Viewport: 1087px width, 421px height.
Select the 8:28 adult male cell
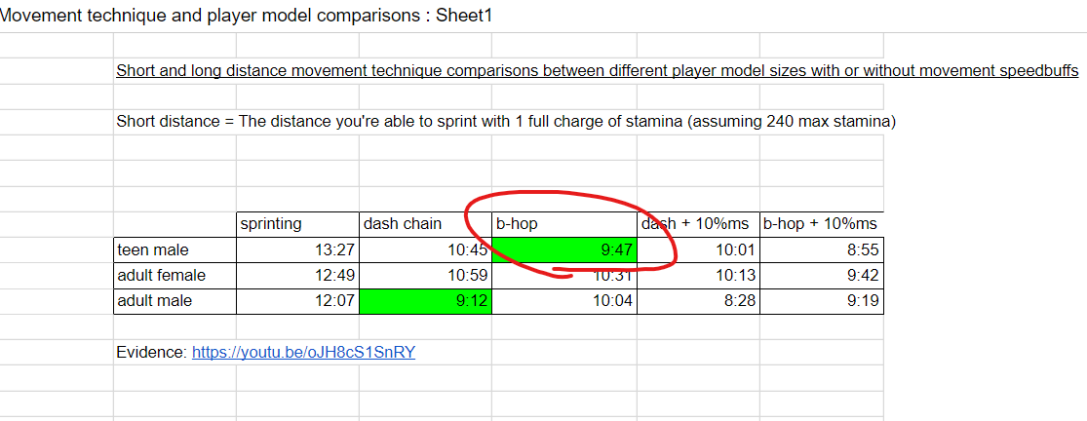698,301
